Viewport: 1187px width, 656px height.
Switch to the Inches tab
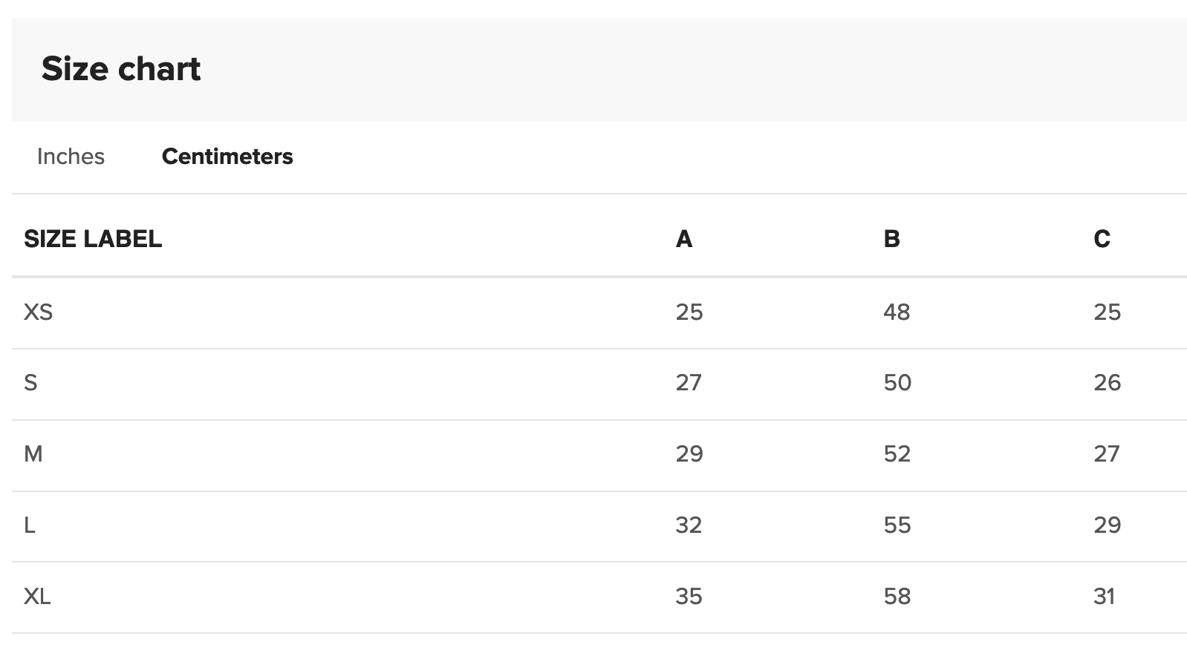point(71,157)
